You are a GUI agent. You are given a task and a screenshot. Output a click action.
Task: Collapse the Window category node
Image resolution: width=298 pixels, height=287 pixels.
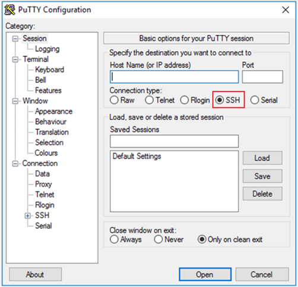point(15,101)
